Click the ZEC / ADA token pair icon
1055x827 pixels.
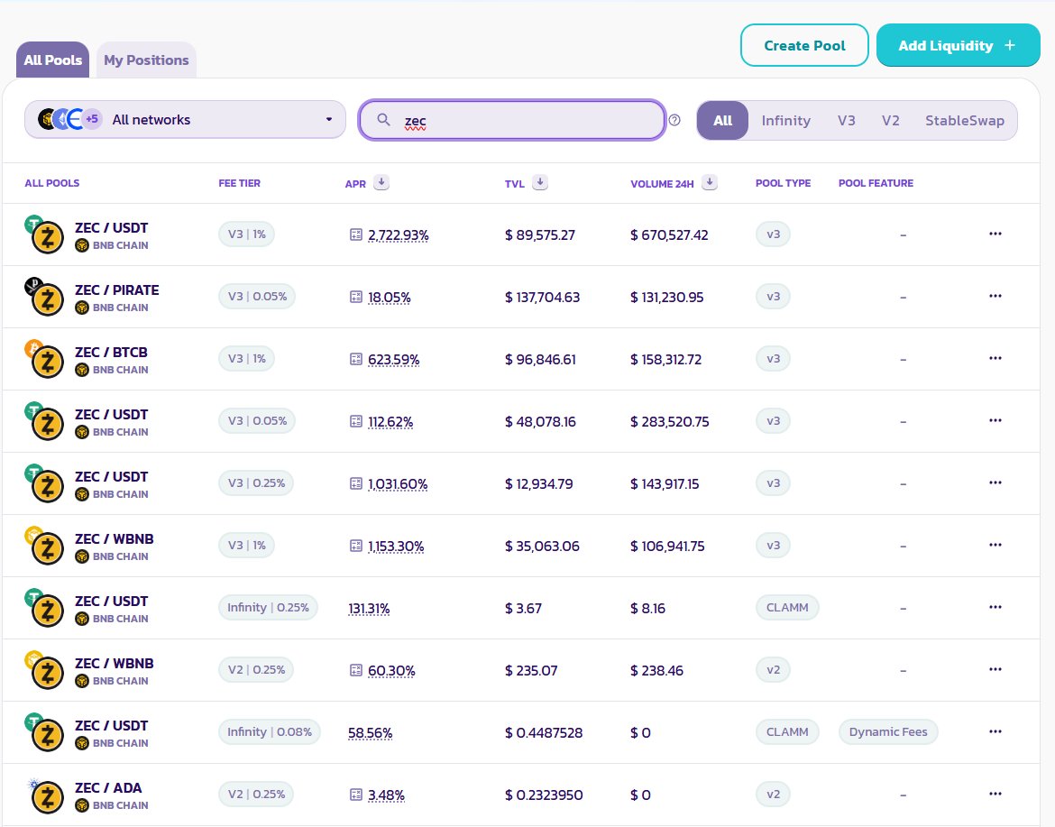[x=44, y=795]
